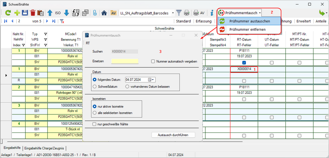Enable 'Nummer automatisch vergeben' checkbox
Image resolution: width=329 pixels, height=158 pixels.
tap(153, 62)
